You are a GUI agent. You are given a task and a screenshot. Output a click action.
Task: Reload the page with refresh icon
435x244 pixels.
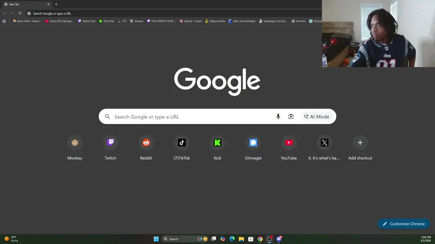coord(20,14)
